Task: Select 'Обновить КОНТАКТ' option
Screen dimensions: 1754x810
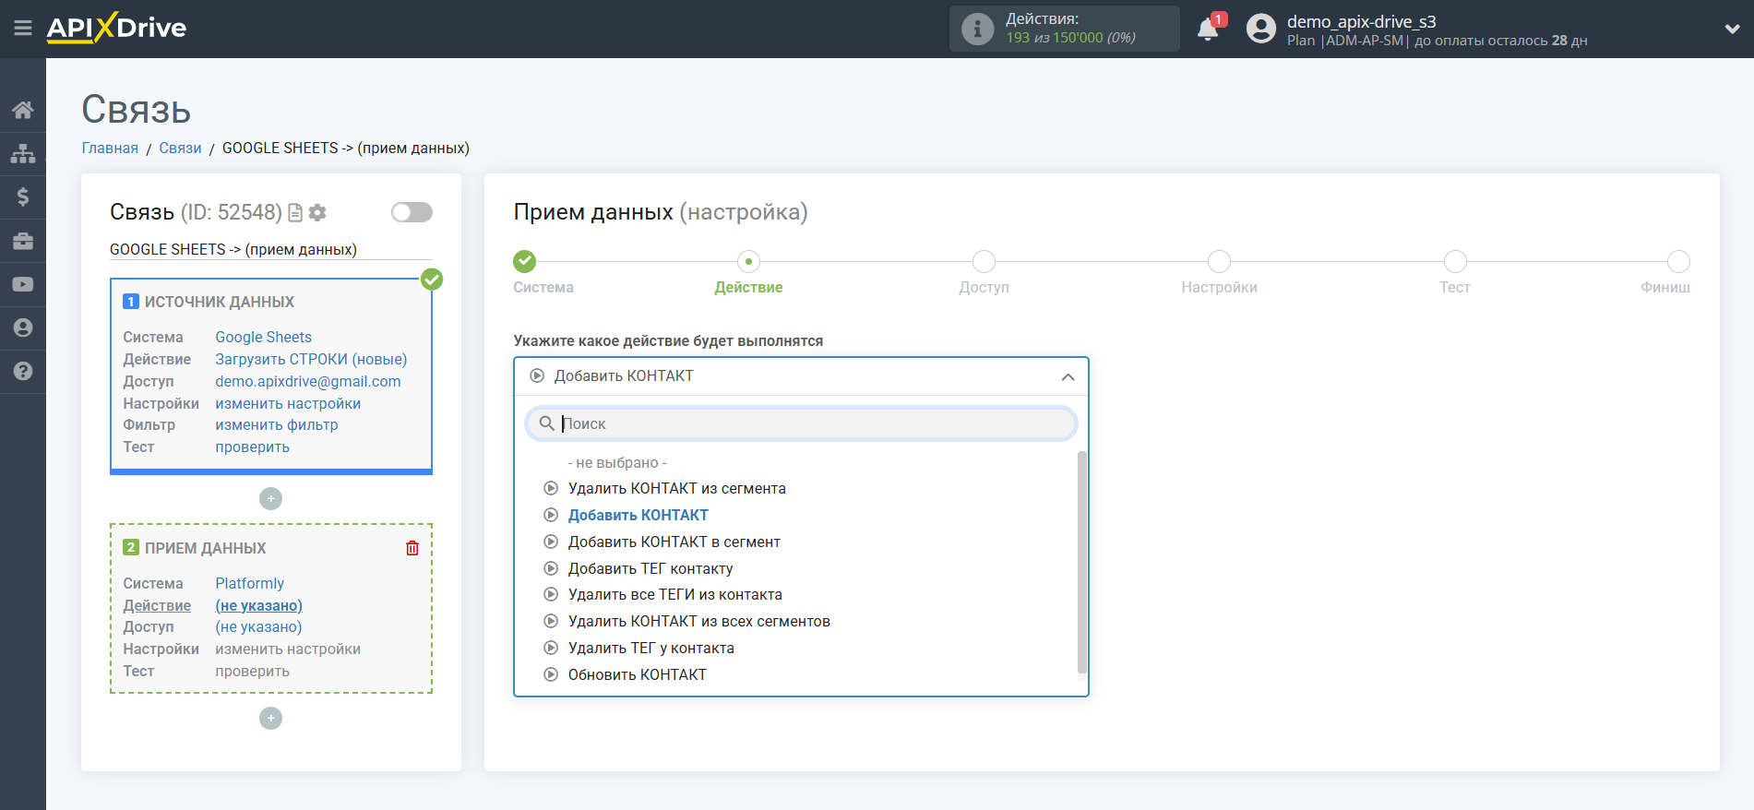Action: [637, 674]
